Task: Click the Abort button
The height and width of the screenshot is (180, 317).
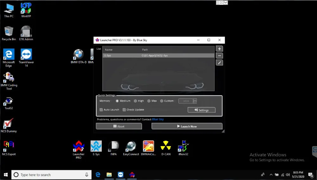Action: (x=119, y=126)
